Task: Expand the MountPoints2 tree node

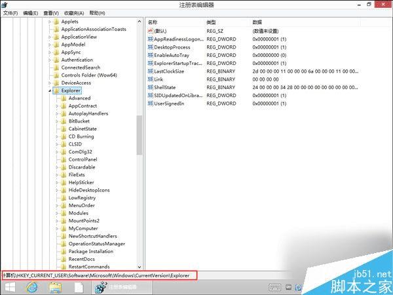Action: coord(57,221)
